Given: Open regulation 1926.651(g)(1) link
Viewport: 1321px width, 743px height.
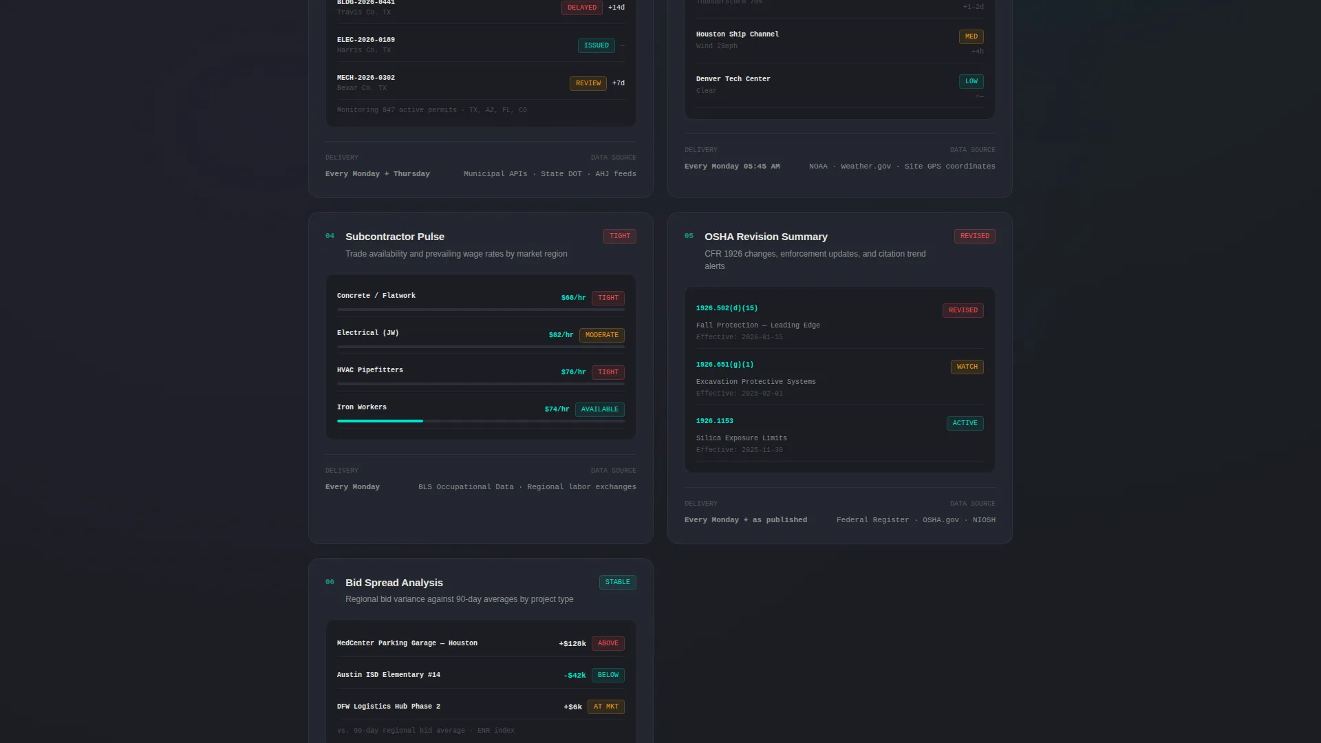Looking at the screenshot, I should click(x=724, y=365).
